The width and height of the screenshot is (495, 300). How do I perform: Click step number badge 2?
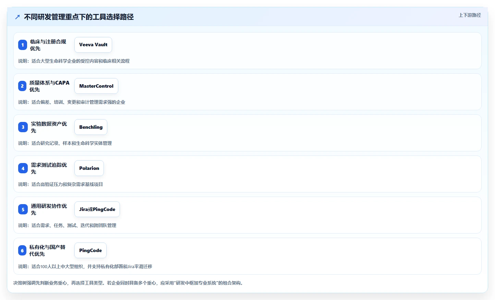click(x=22, y=86)
